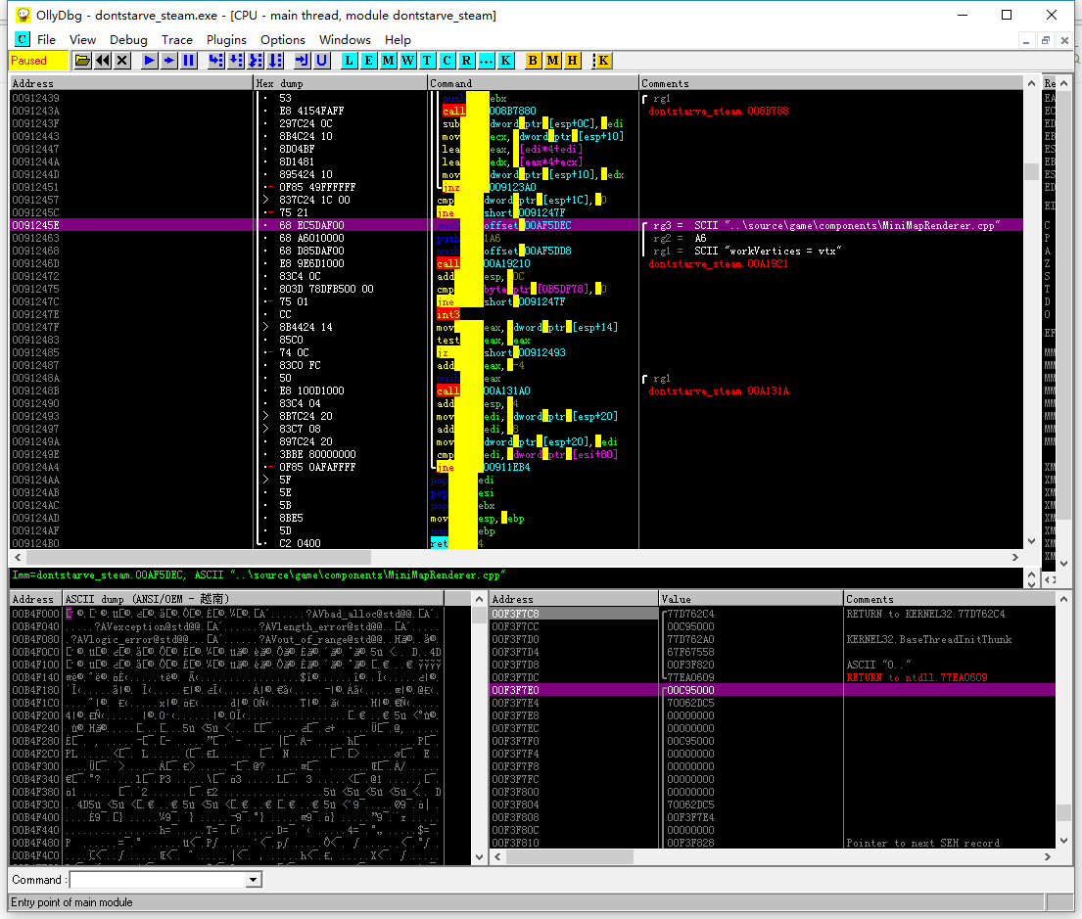Click the RETURN to ntdll.77EA0609 stack comment
Viewport: 1082px width, 919px height.
pos(917,677)
